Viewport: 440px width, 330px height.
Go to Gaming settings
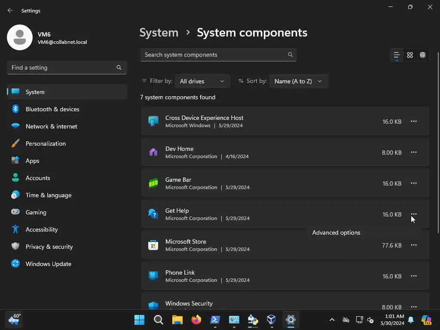[x=67, y=212]
